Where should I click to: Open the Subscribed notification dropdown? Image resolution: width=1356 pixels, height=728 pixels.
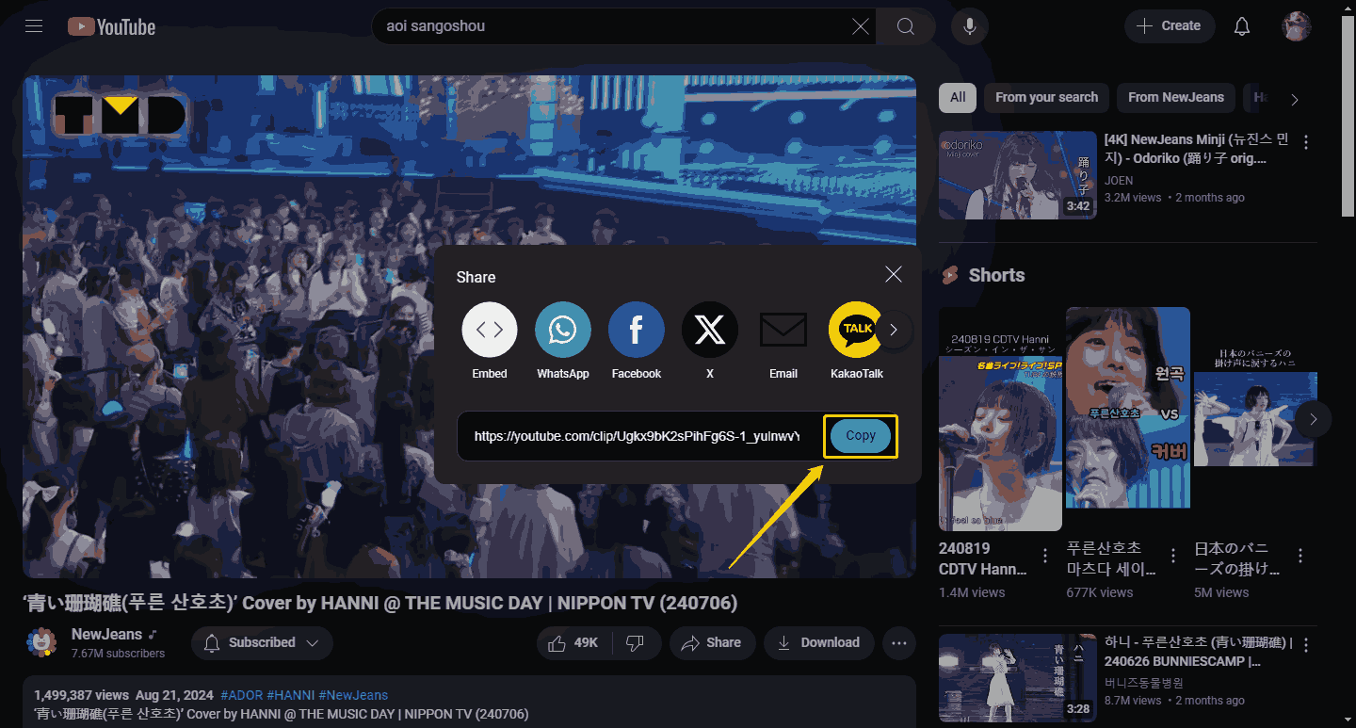262,643
